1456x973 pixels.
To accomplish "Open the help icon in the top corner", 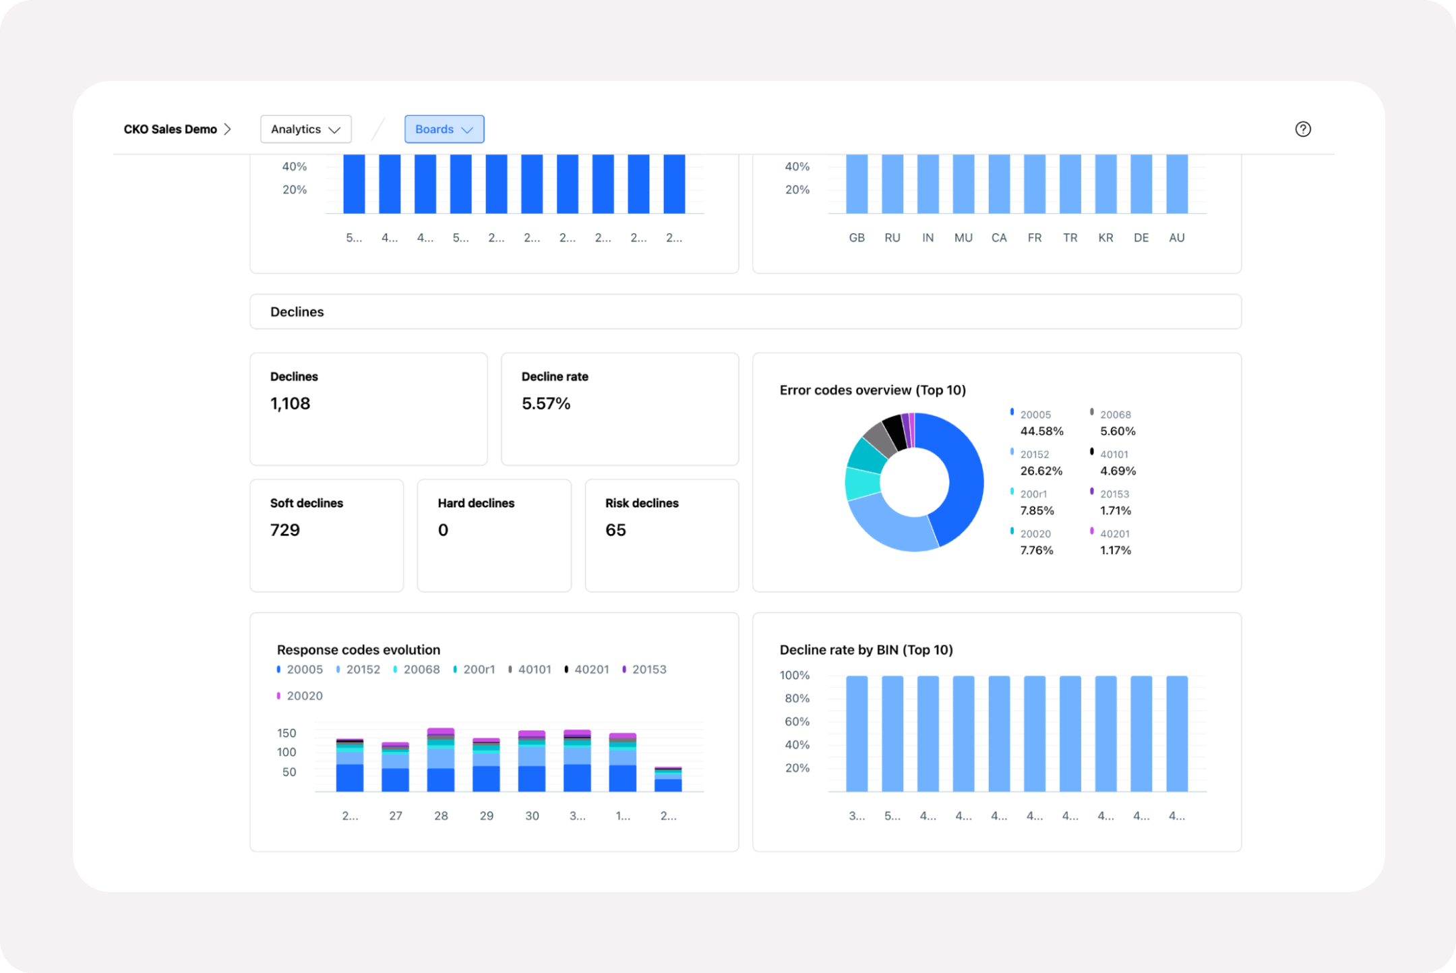I will coord(1303,129).
